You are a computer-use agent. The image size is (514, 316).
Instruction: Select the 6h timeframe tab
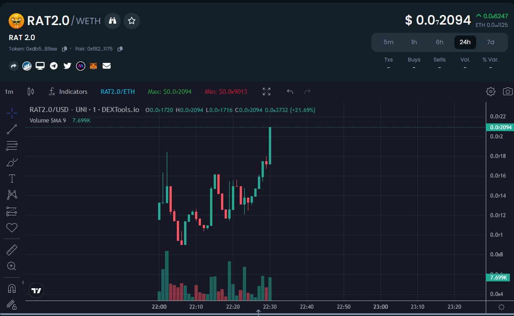[440, 42]
